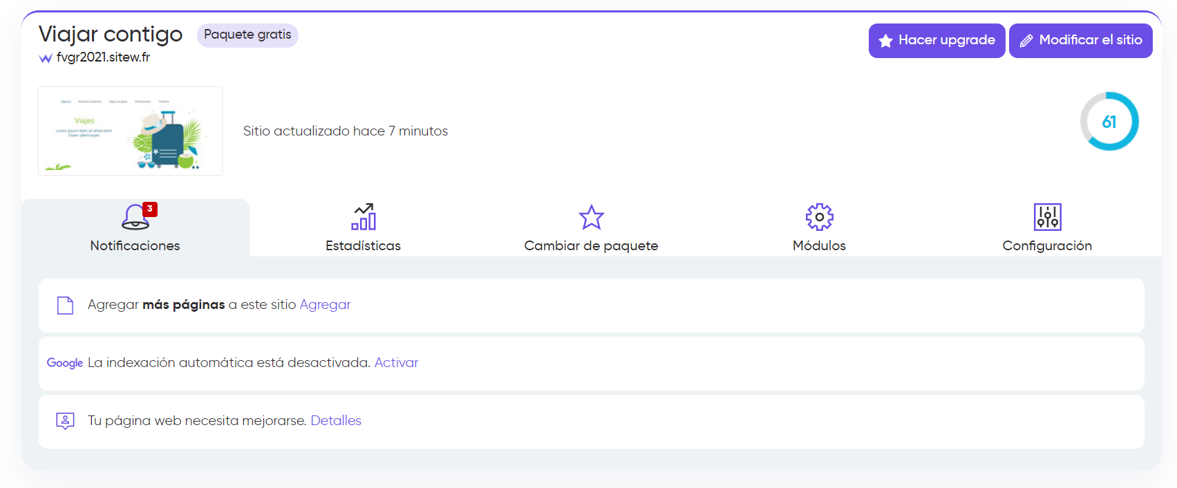Screen dimensions: 1177x488
Task: Click the Viajar contigo site title
Action: click(111, 34)
